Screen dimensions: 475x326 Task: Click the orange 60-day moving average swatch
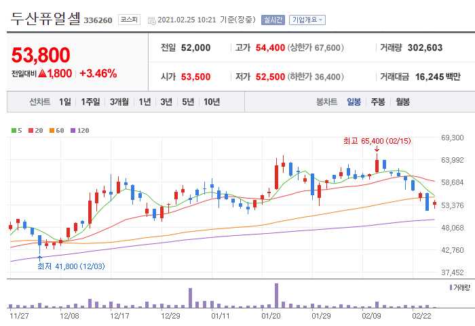click(52, 131)
